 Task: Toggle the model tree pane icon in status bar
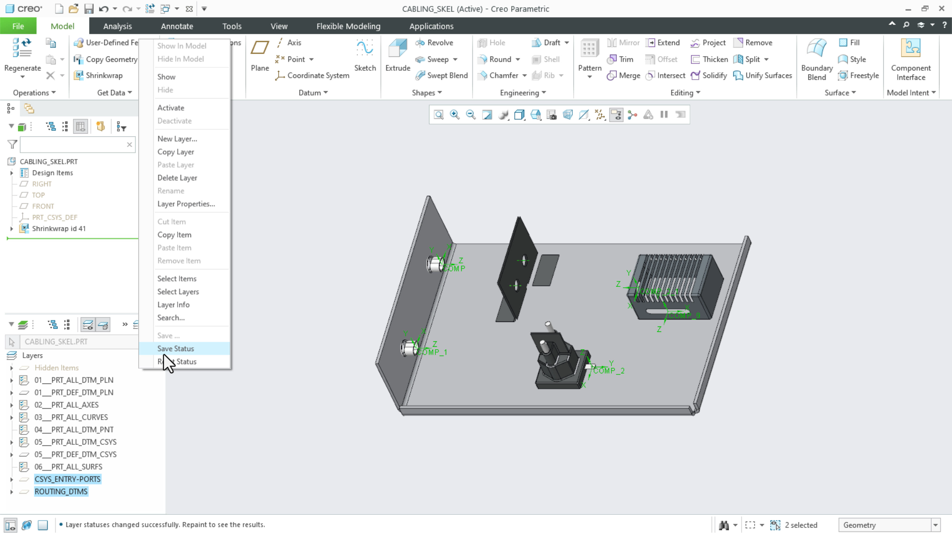coord(10,525)
